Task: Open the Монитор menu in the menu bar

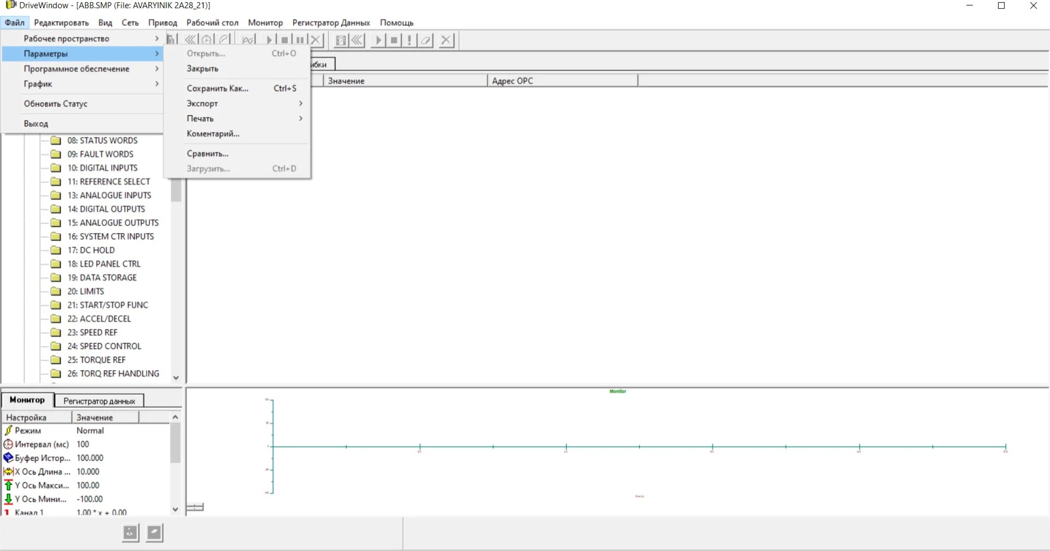Action: pyautogui.click(x=265, y=22)
